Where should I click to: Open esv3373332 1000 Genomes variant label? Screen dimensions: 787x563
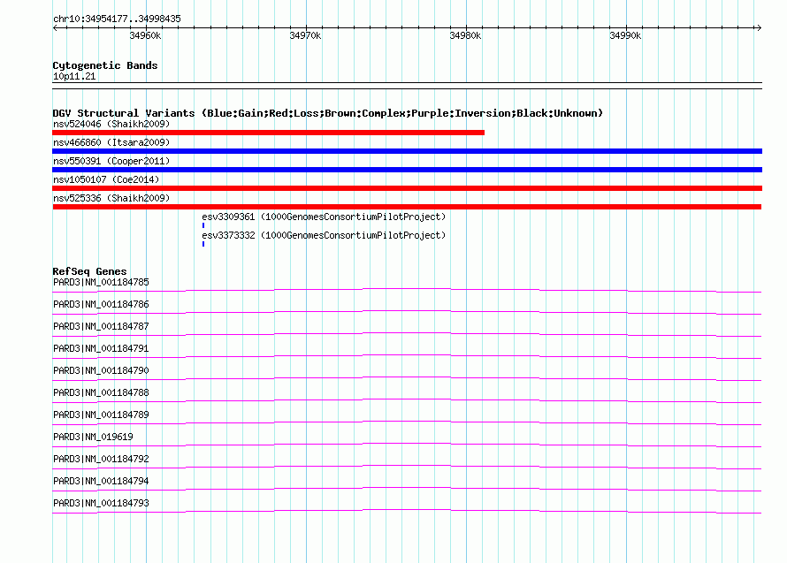(324, 235)
